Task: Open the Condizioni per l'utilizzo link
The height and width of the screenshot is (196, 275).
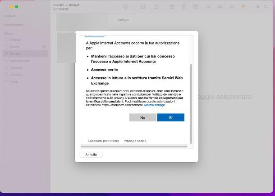Action: (x=104, y=141)
